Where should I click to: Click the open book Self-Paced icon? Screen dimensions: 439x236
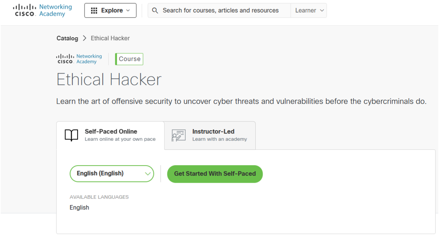[72, 135]
